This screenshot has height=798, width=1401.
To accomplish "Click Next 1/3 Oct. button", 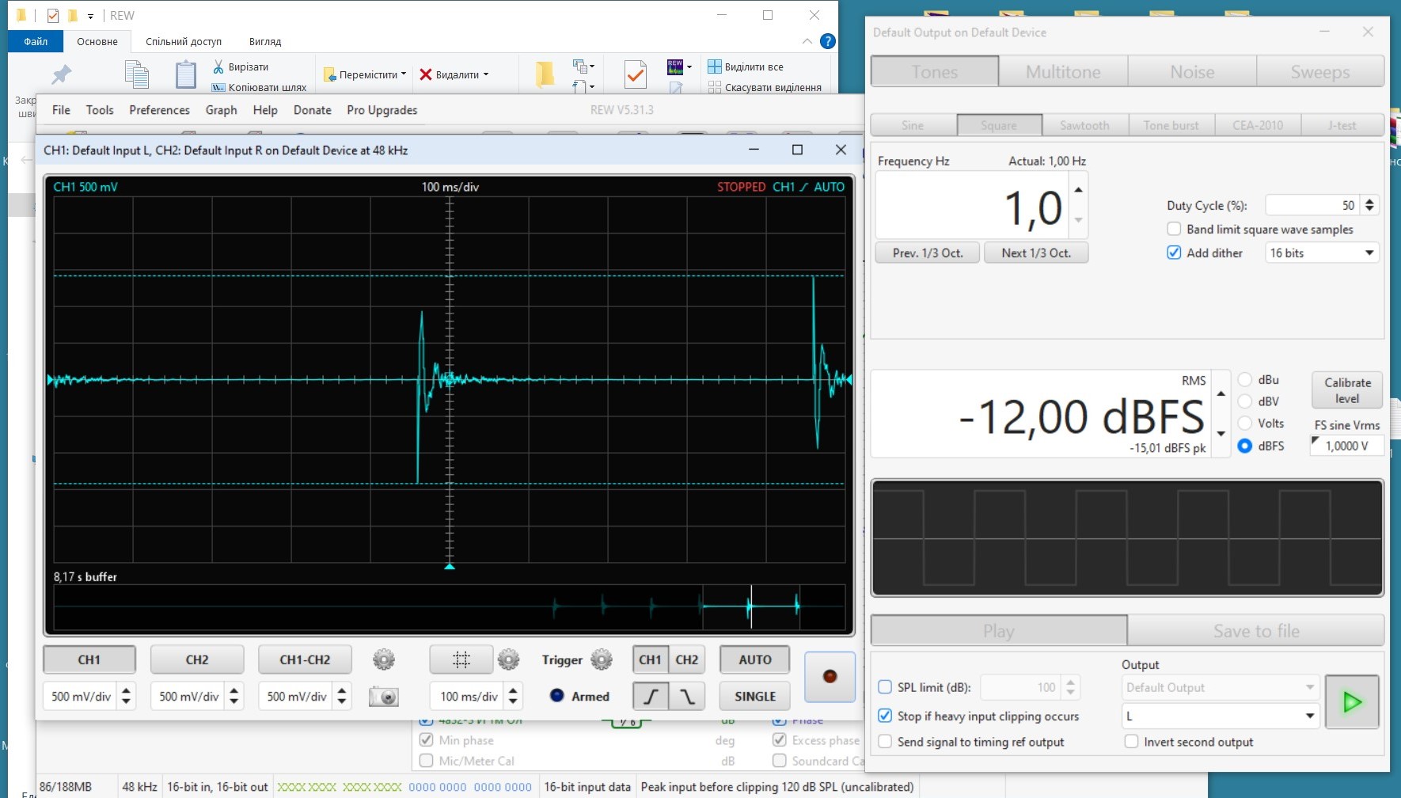I will click(1036, 253).
